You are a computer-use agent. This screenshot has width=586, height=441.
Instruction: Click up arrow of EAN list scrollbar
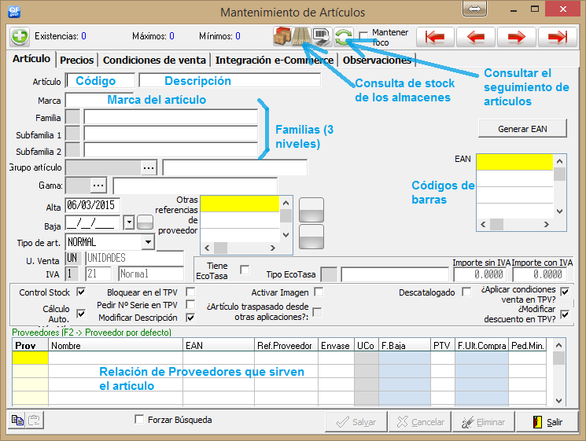(559, 161)
